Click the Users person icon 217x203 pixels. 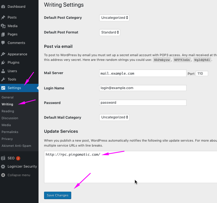click(x=3, y=71)
